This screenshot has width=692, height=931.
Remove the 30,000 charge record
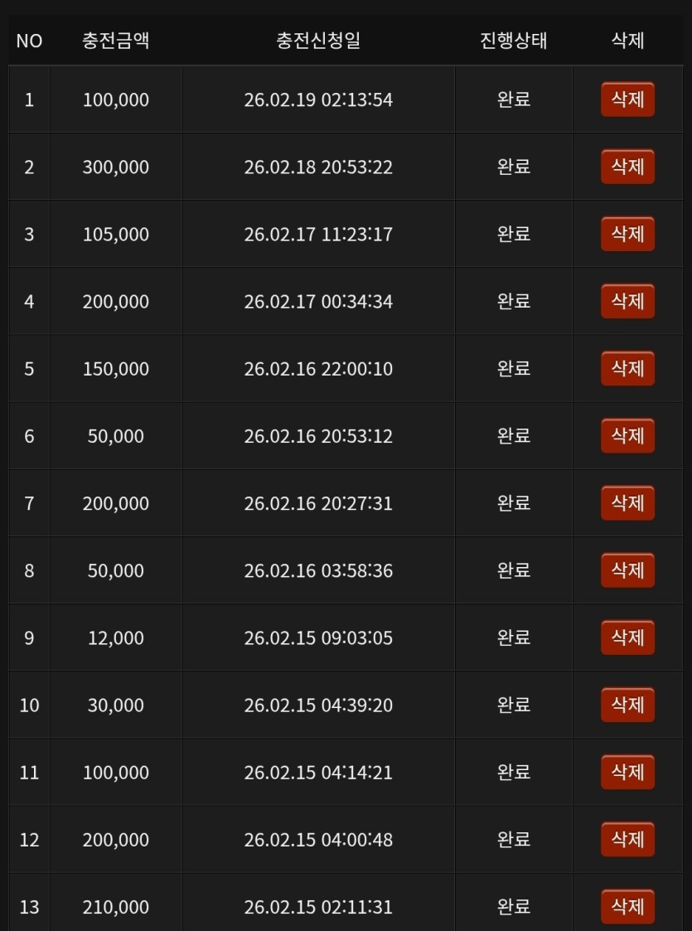point(627,705)
